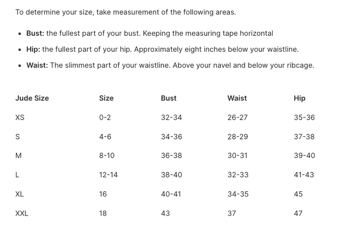Click the bold Hip: definition label

pyautogui.click(x=33, y=49)
